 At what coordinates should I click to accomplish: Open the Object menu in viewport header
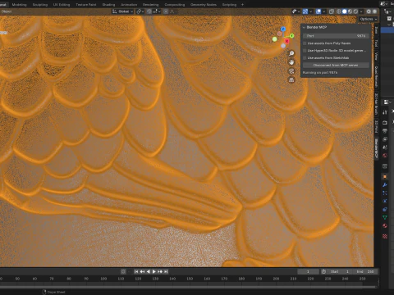[x=7, y=11]
